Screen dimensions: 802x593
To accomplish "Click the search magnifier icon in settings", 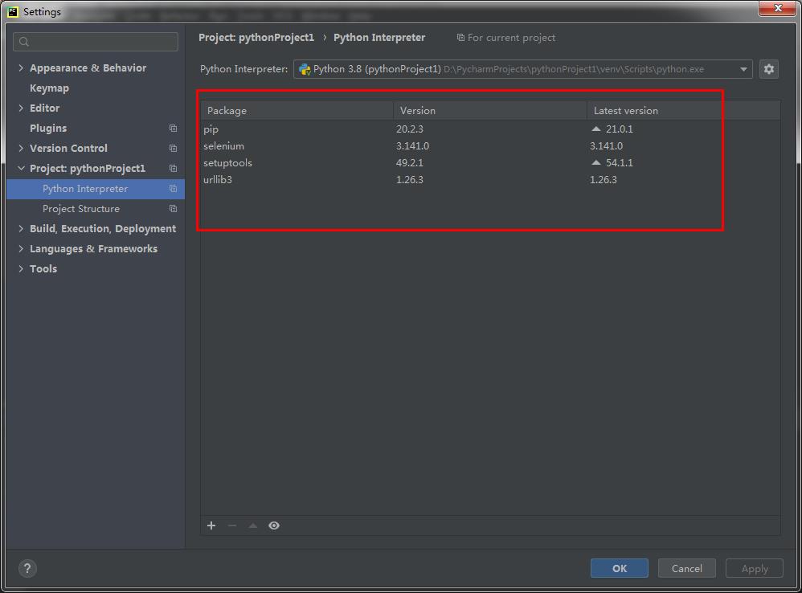I will 24,42.
